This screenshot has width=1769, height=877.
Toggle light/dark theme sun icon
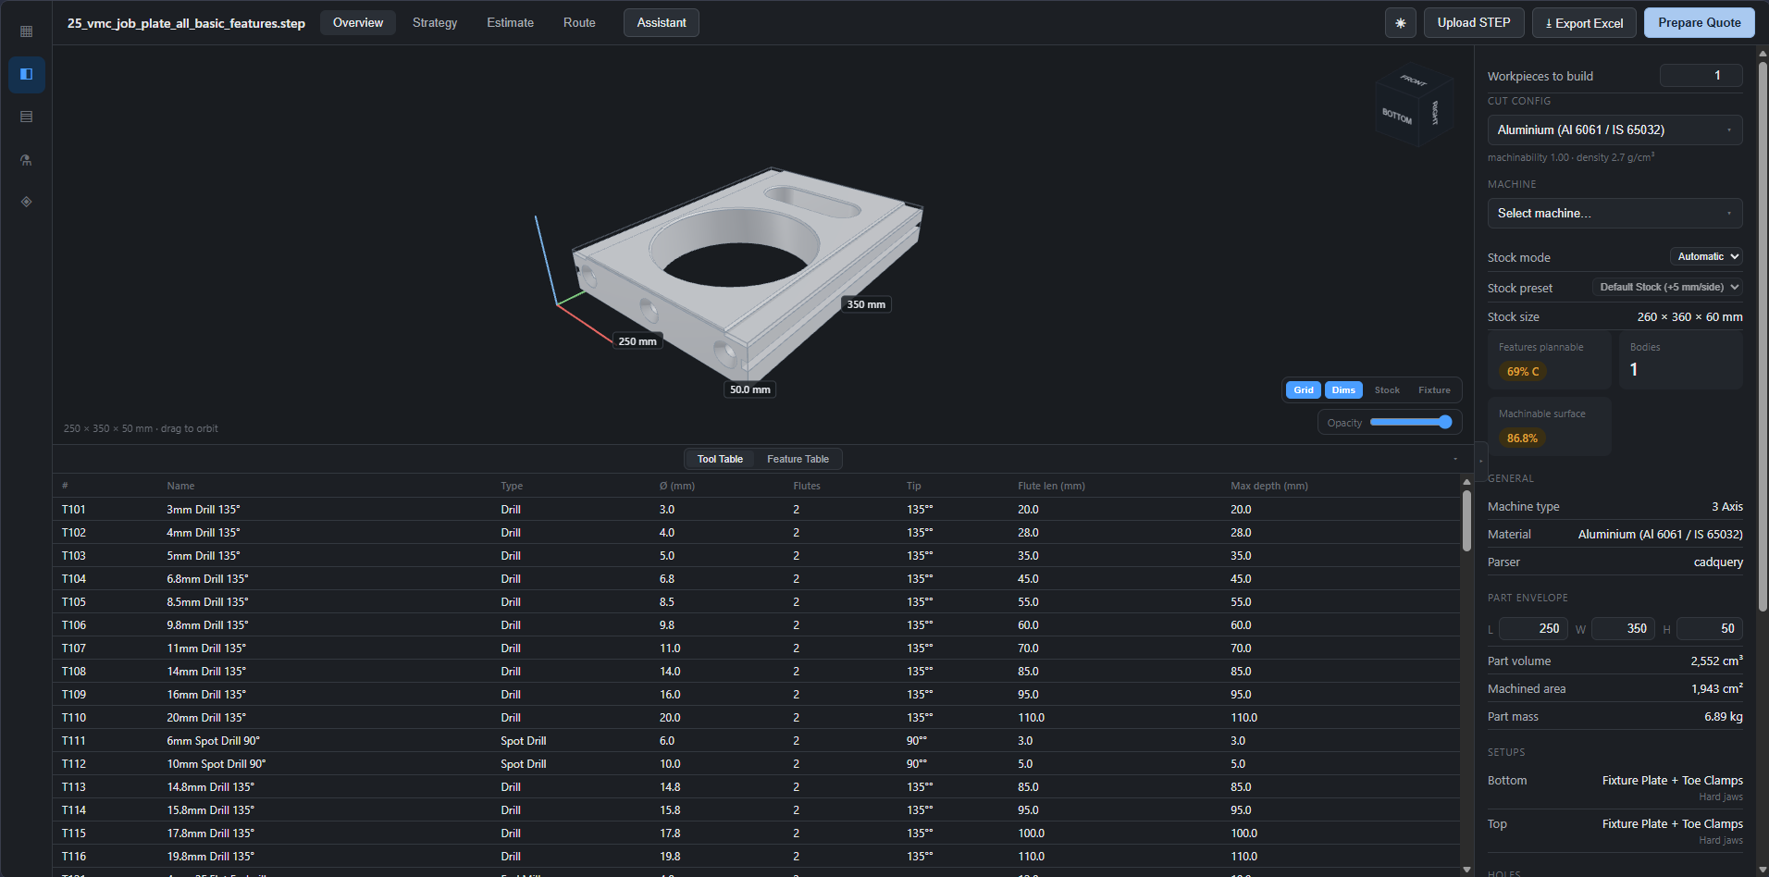click(1400, 23)
